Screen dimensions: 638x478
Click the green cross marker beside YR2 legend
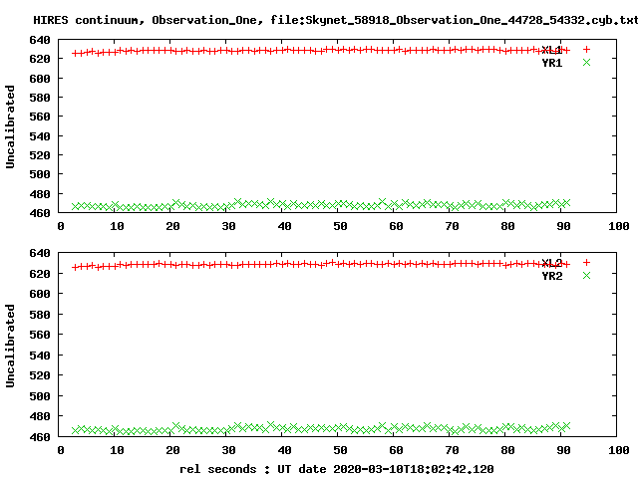(586, 276)
